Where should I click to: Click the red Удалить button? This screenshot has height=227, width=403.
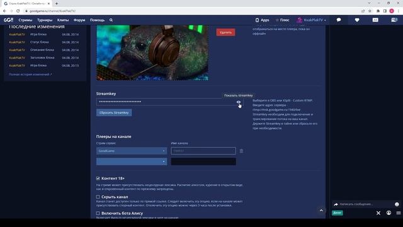[225, 32]
